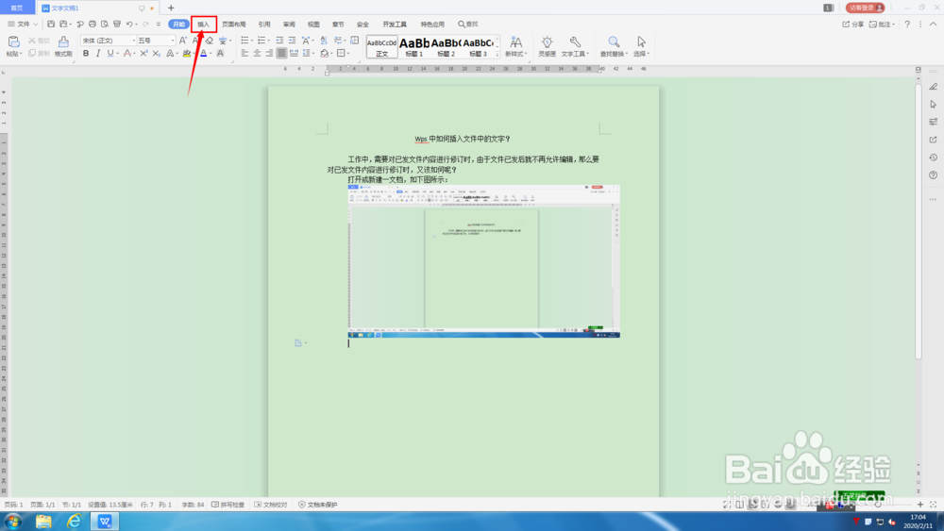Image resolution: width=944 pixels, height=531 pixels.
Task: Open WPS Writer from Windows taskbar
Action: click(105, 521)
